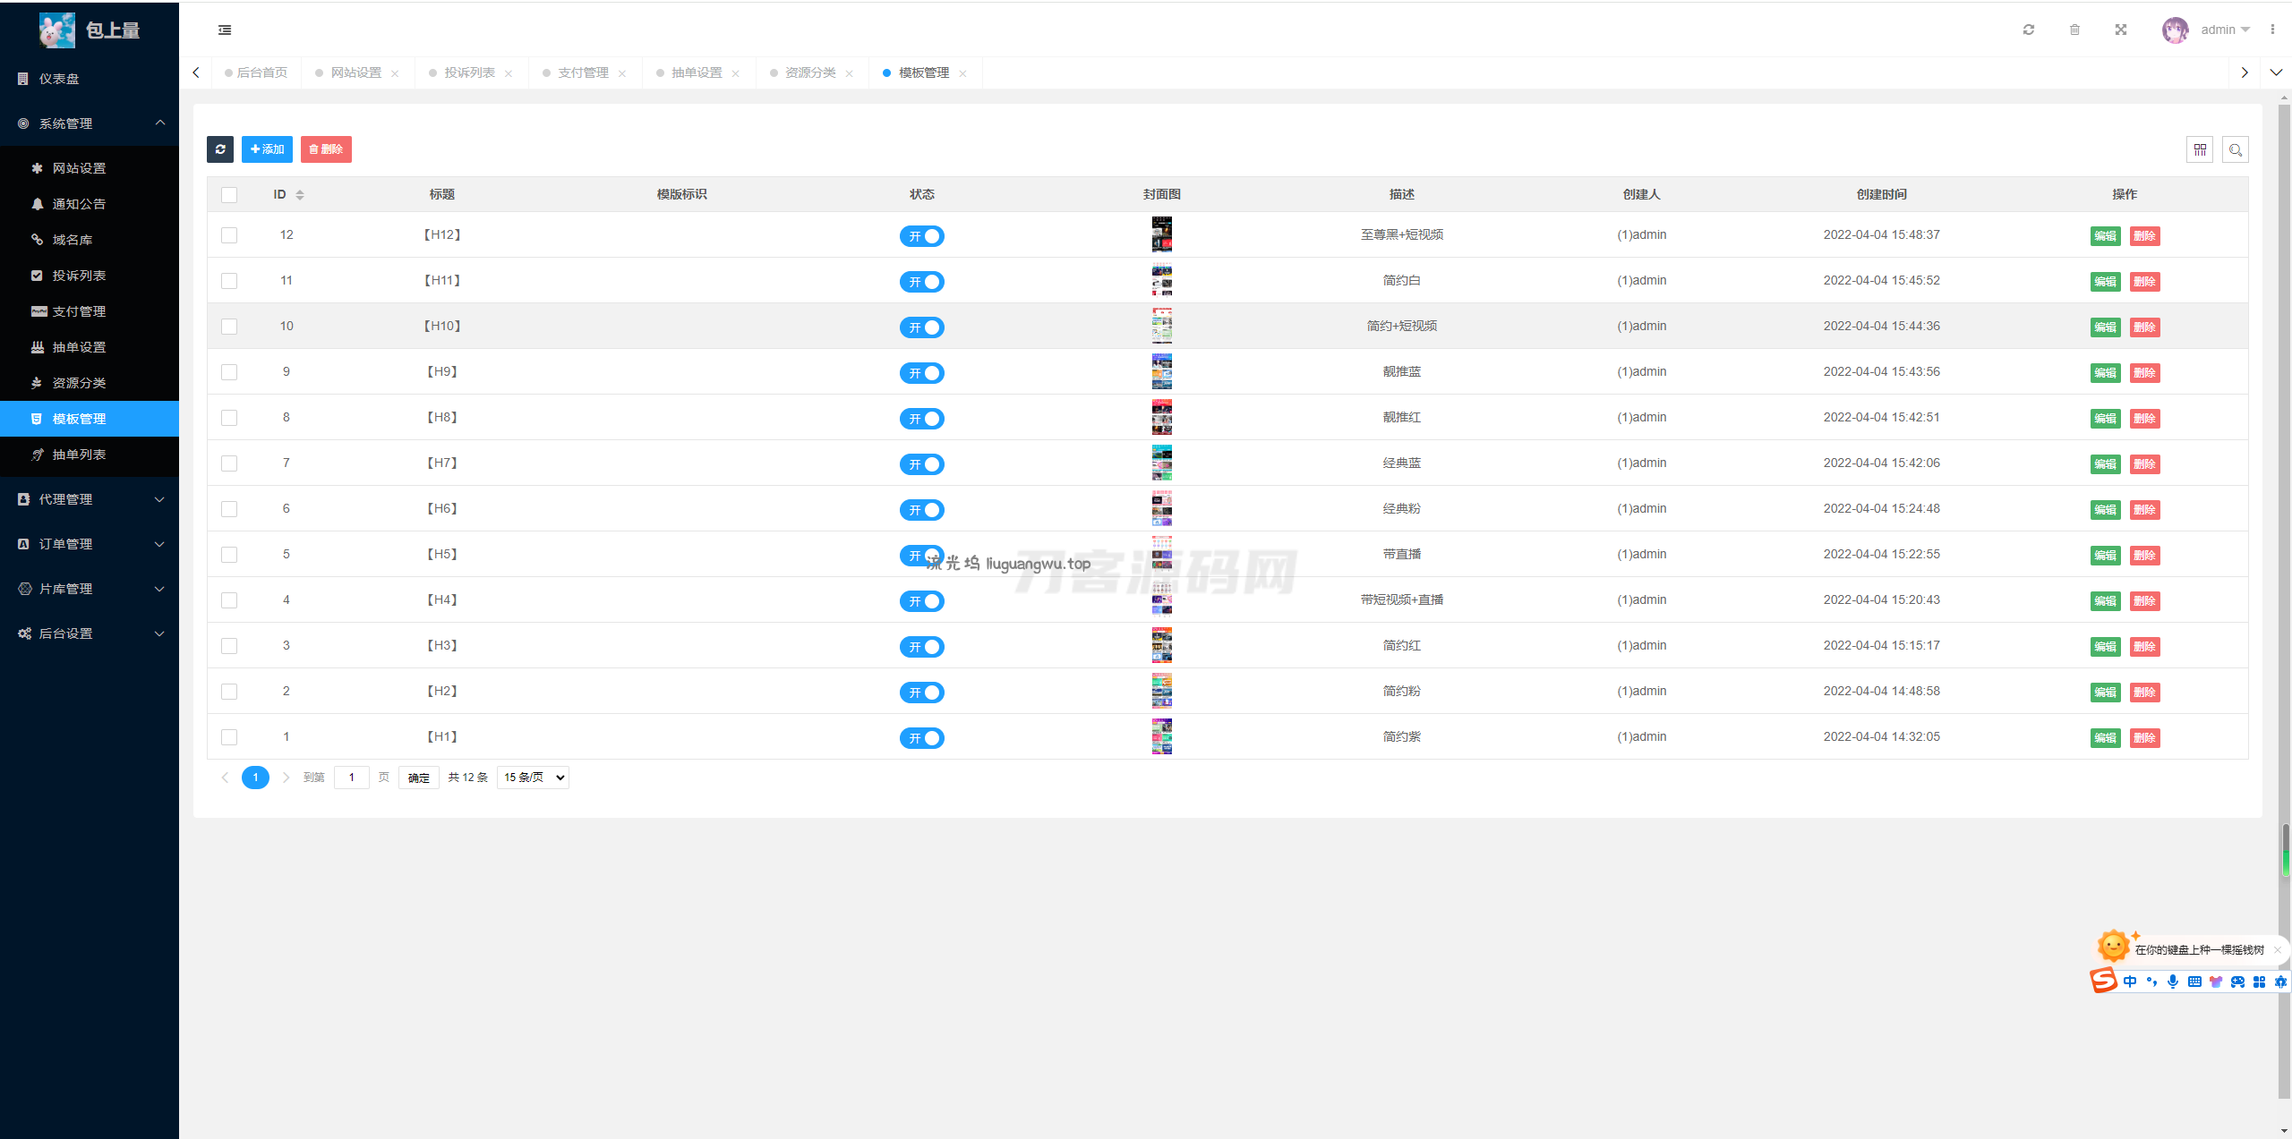2292x1139 pixels.
Task: Click the trash icon in top bar
Action: pyautogui.click(x=2074, y=30)
